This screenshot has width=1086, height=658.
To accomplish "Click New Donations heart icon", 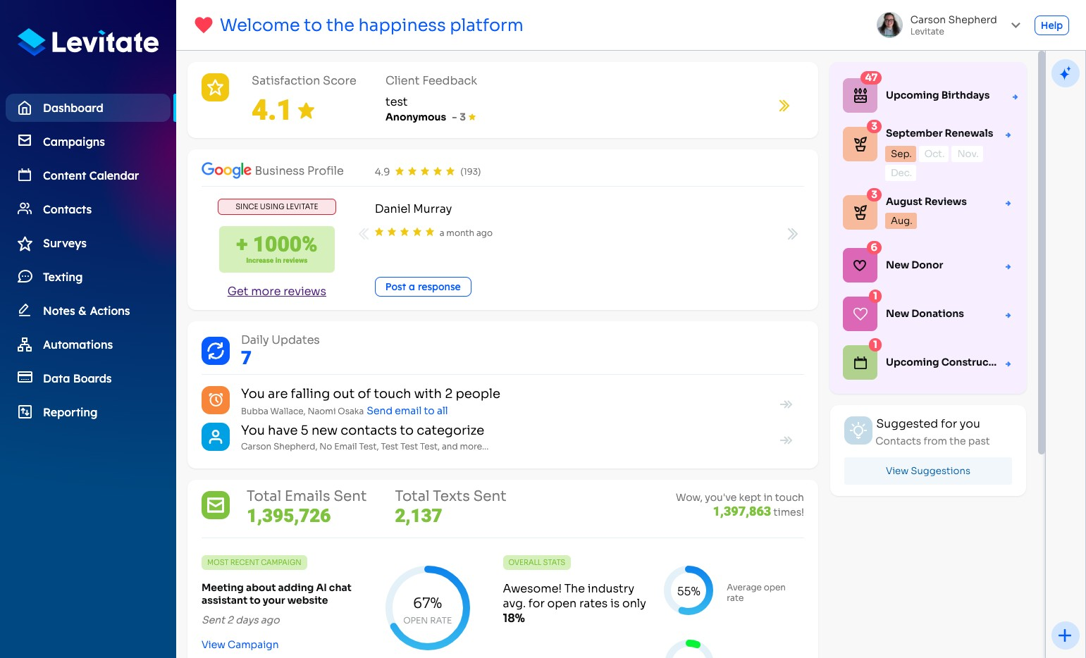I will point(860,314).
